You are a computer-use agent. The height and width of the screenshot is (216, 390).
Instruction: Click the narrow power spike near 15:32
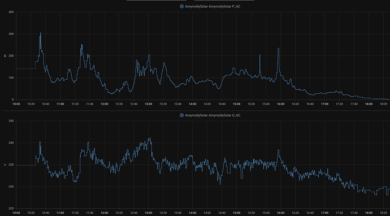tap(260, 55)
